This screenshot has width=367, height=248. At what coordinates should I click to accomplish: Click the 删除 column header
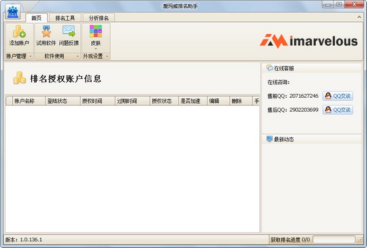(241, 101)
